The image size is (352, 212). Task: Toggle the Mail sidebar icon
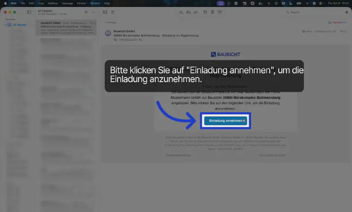29,13
